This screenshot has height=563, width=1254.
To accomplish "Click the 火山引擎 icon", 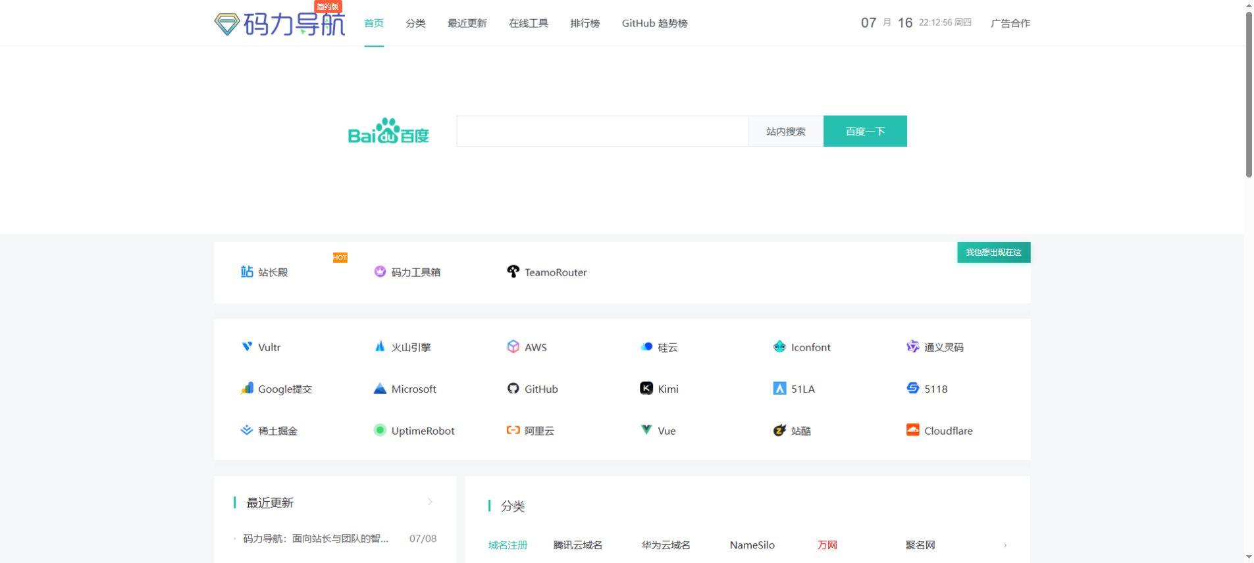I will 380,347.
